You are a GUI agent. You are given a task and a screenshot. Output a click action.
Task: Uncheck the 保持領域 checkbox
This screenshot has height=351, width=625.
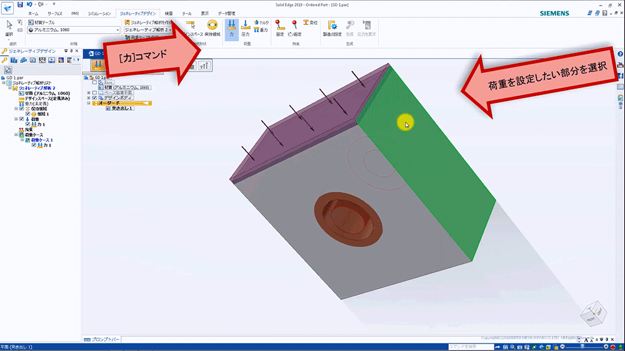21,108
